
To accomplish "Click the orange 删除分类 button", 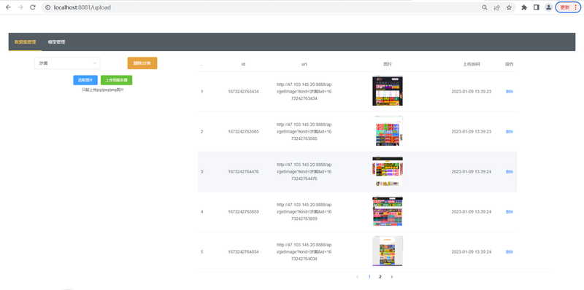I will click(142, 63).
